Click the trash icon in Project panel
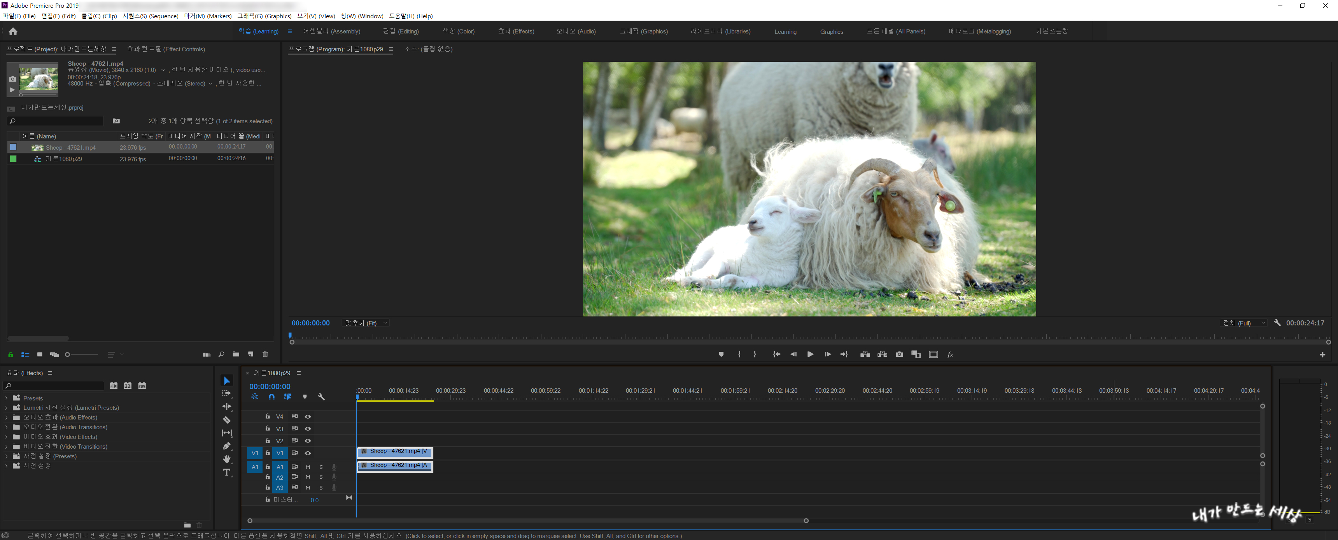 click(265, 354)
